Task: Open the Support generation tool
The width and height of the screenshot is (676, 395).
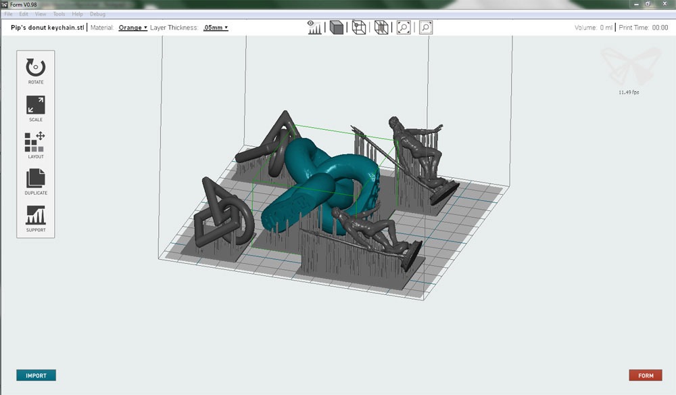Action: click(36, 216)
